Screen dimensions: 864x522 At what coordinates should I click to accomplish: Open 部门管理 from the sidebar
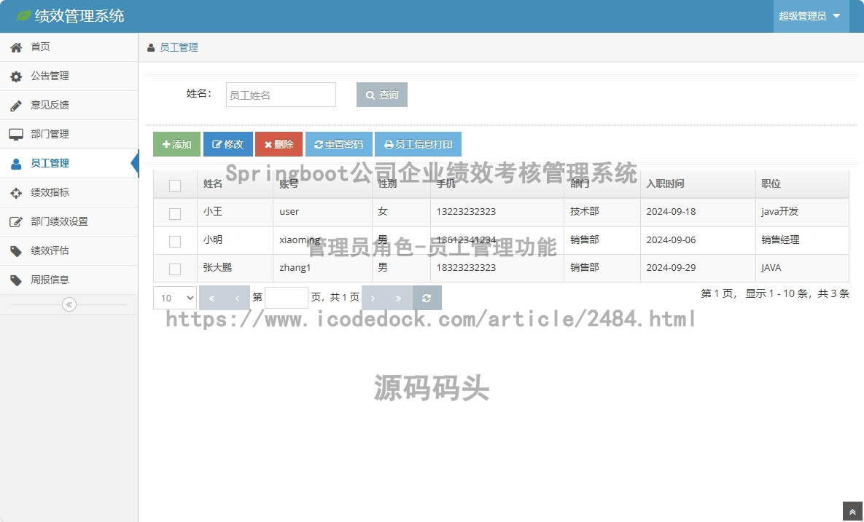point(69,134)
